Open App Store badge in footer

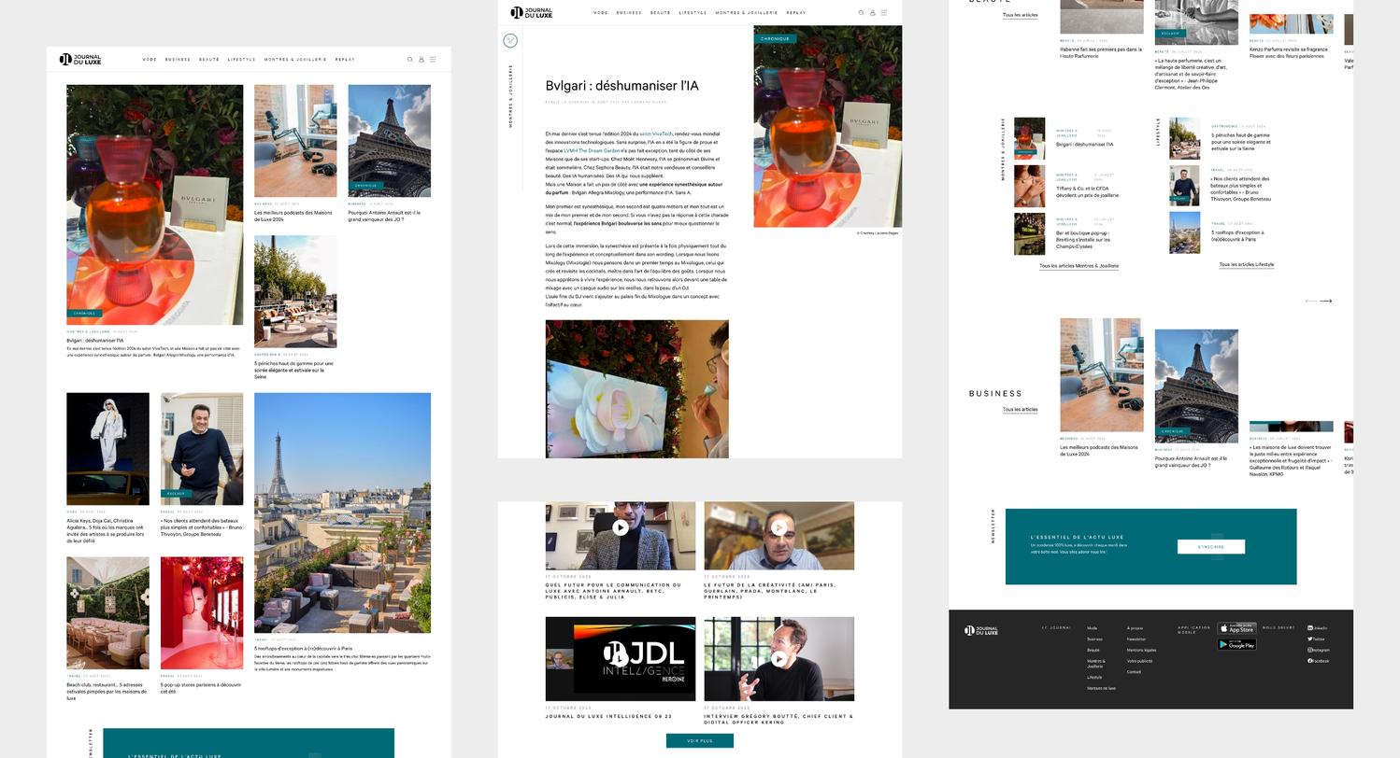coord(1236,629)
